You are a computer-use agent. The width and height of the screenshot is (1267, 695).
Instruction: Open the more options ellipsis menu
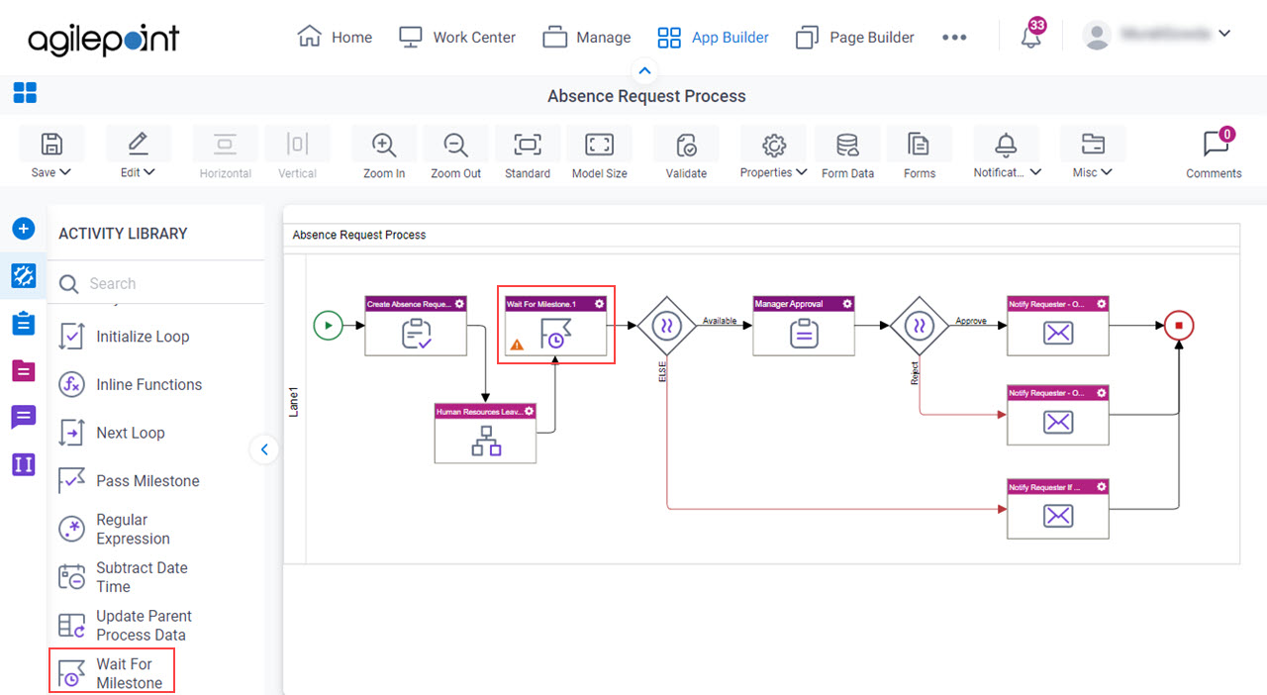click(x=954, y=38)
